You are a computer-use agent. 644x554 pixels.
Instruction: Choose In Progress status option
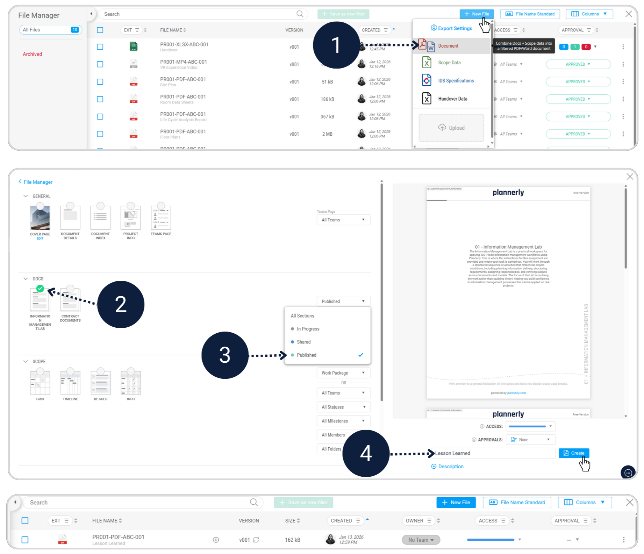point(308,329)
